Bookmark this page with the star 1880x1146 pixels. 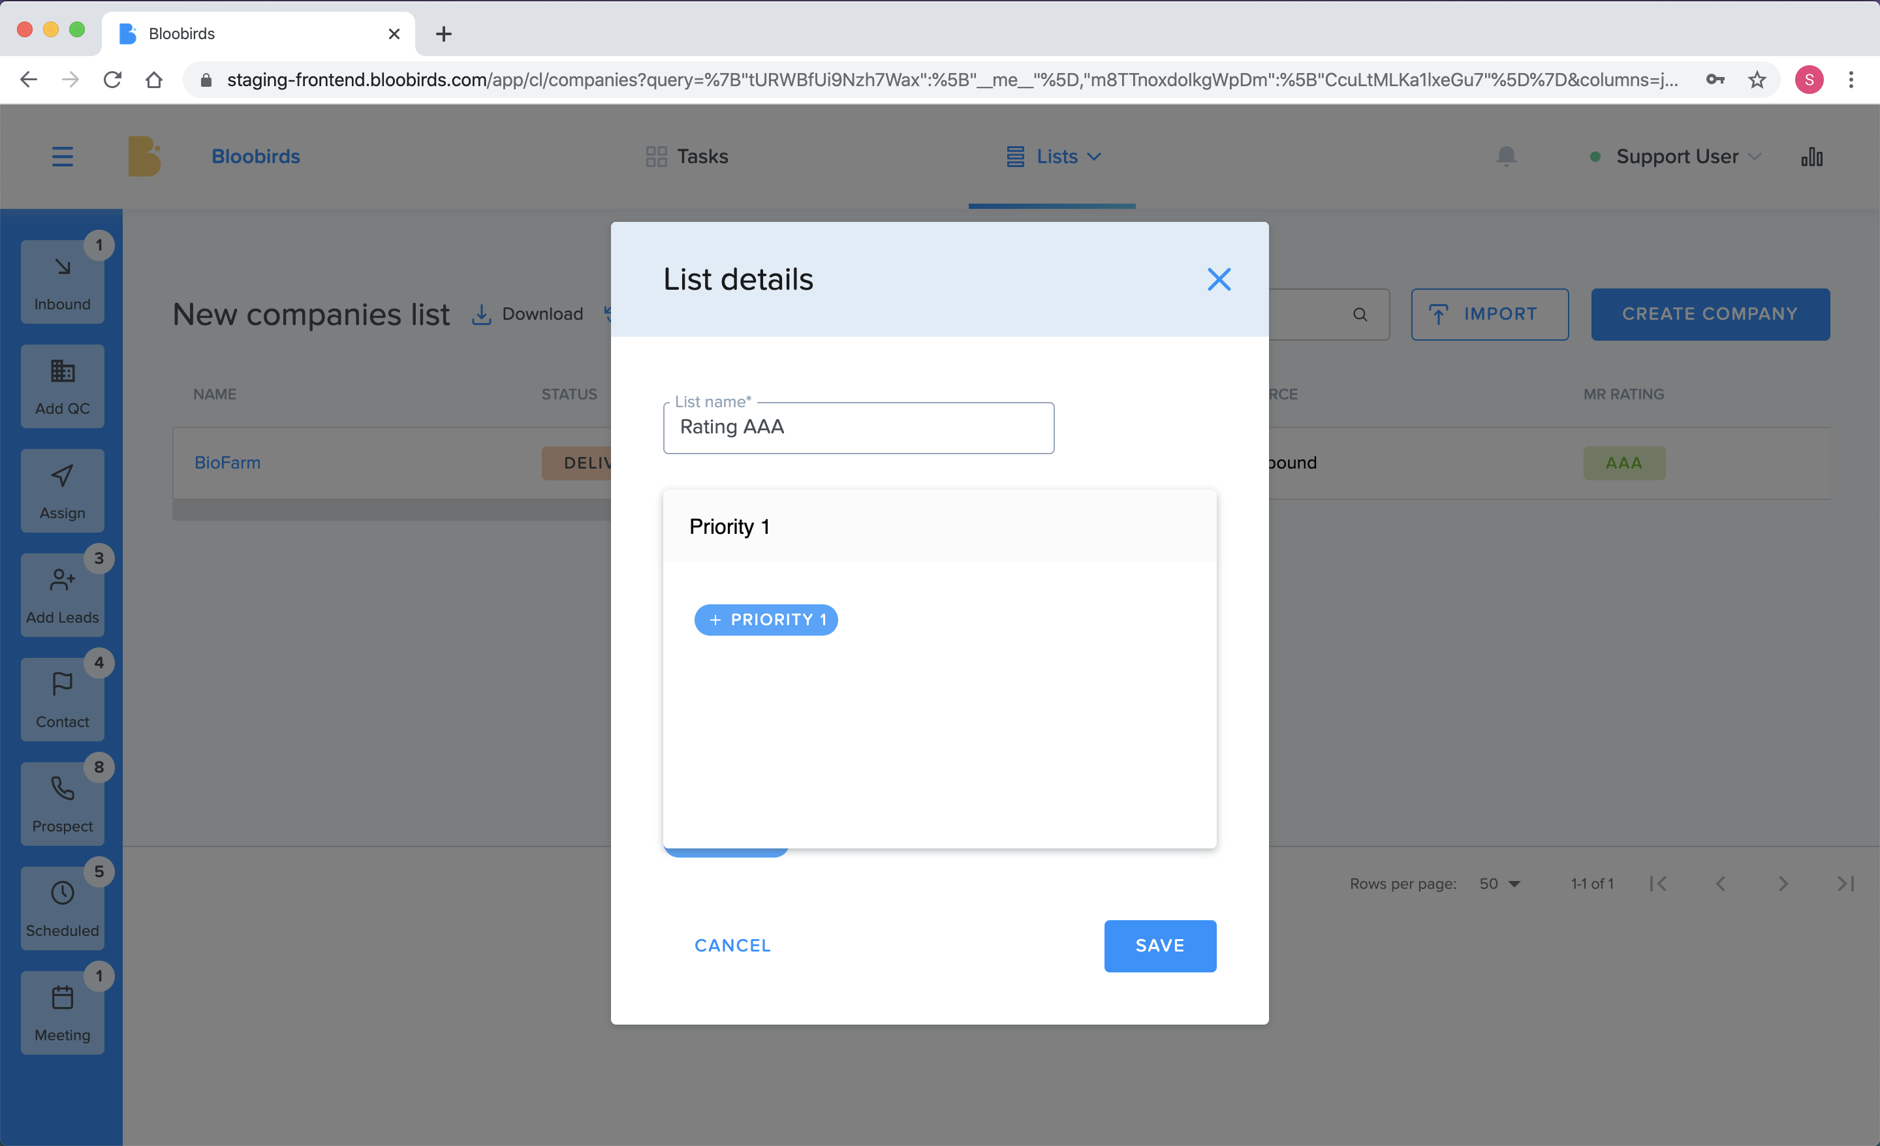tap(1757, 80)
